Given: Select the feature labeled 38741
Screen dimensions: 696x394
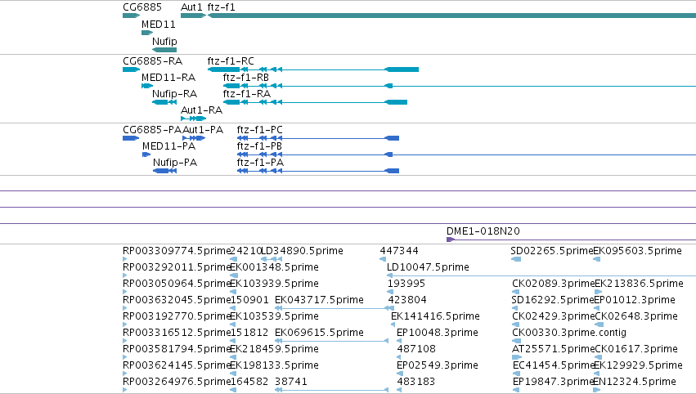Looking at the screenshot, I should (x=290, y=381).
